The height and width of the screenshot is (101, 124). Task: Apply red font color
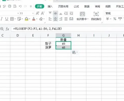click(x=34, y=19)
